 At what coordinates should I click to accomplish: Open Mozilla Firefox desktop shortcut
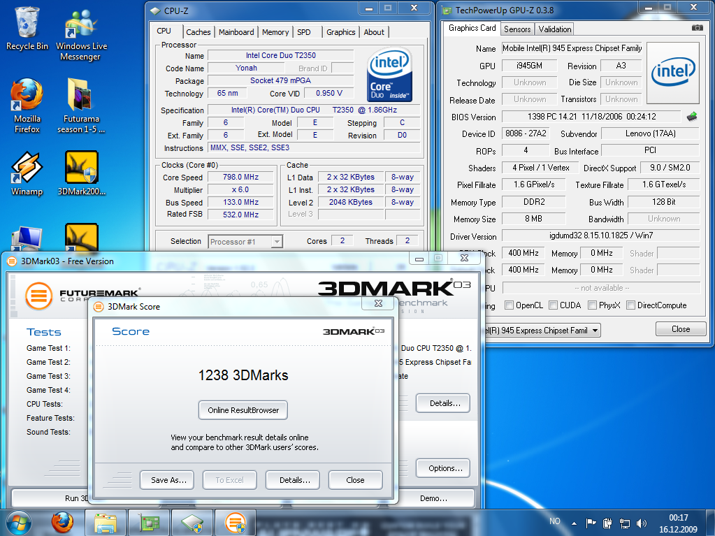click(27, 106)
